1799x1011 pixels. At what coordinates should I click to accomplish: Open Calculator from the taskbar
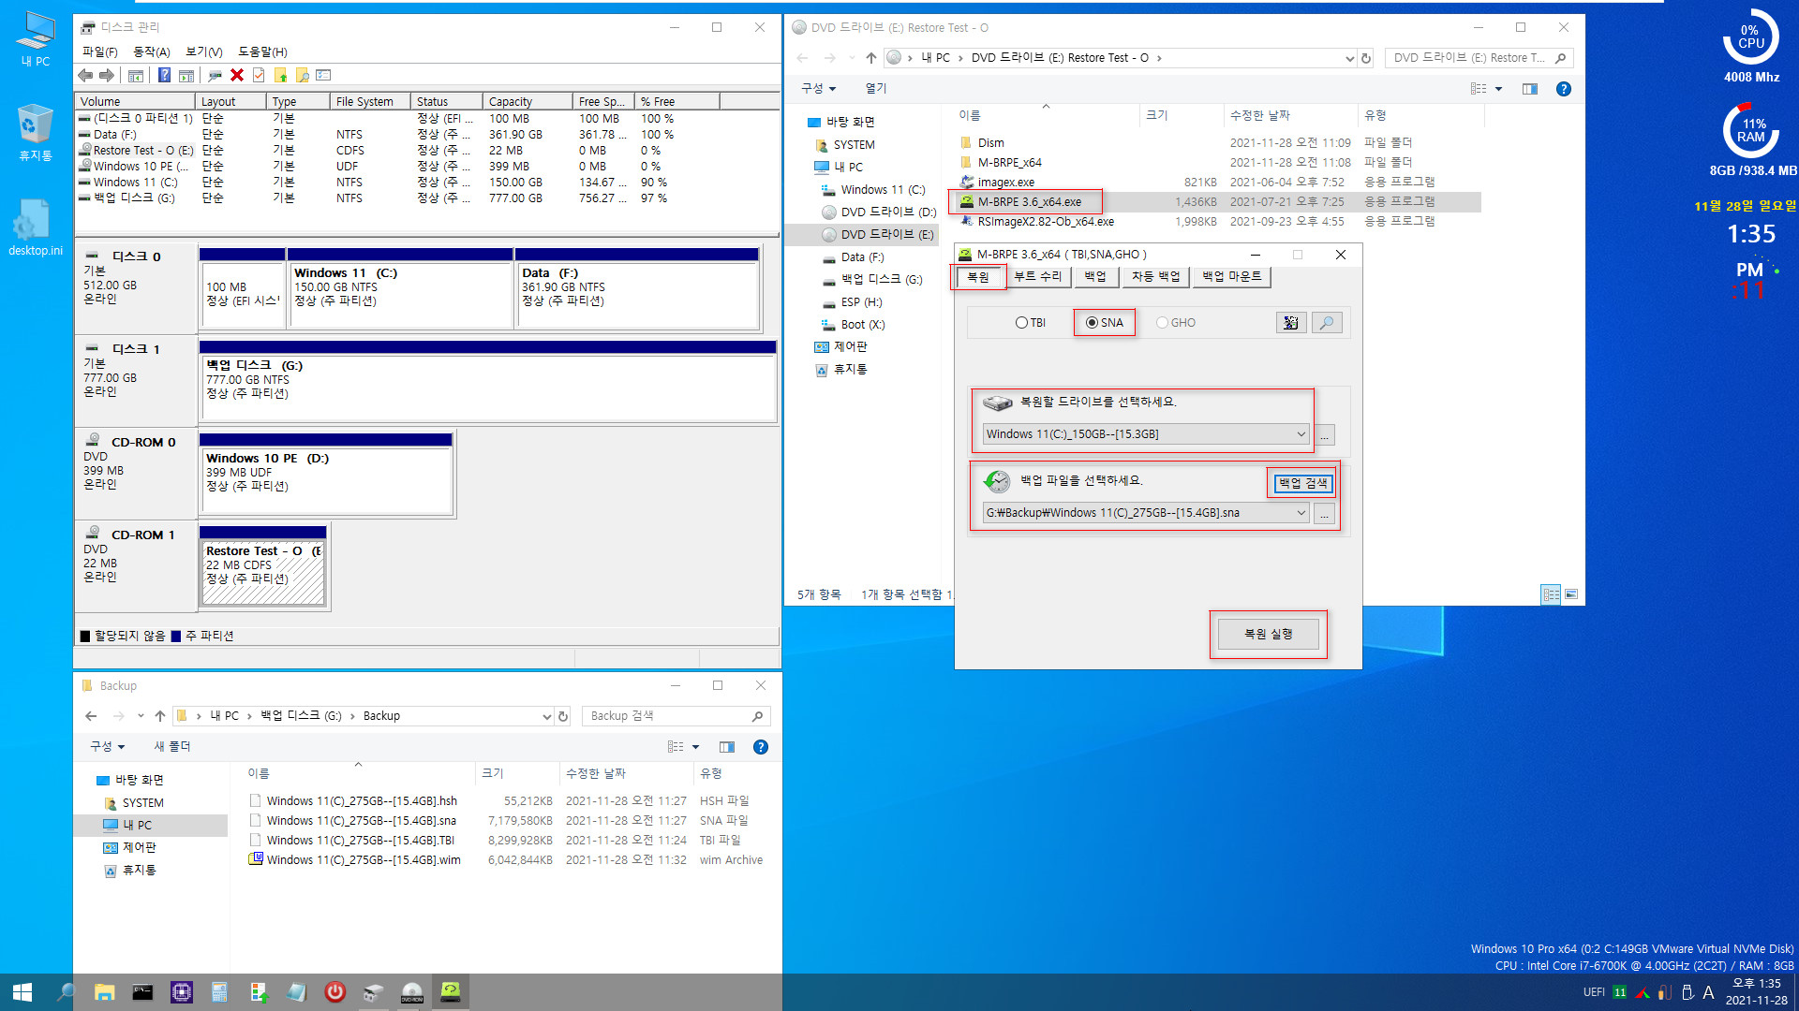(220, 992)
